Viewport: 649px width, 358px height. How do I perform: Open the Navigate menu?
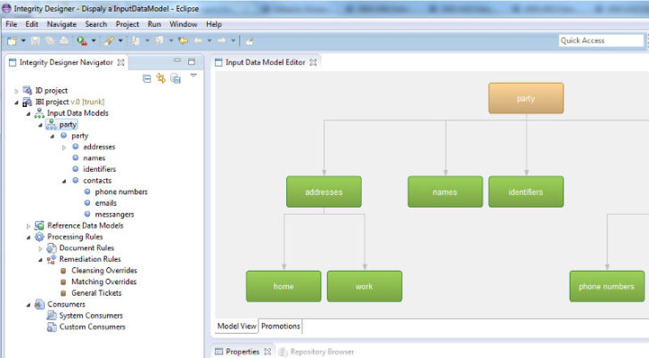62,24
